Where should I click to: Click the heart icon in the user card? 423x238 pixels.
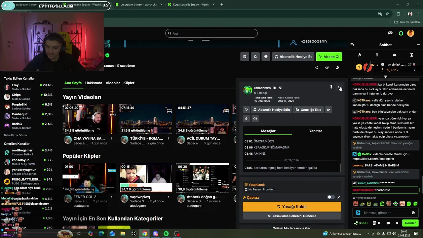[x=246, y=110]
